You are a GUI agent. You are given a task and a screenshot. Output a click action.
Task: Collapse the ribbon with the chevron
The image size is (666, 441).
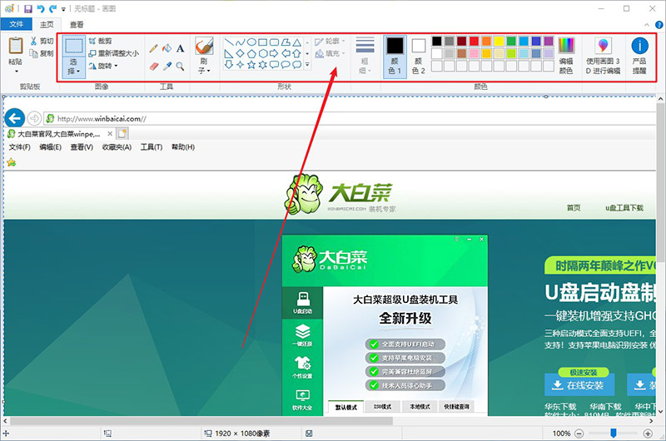(x=639, y=25)
